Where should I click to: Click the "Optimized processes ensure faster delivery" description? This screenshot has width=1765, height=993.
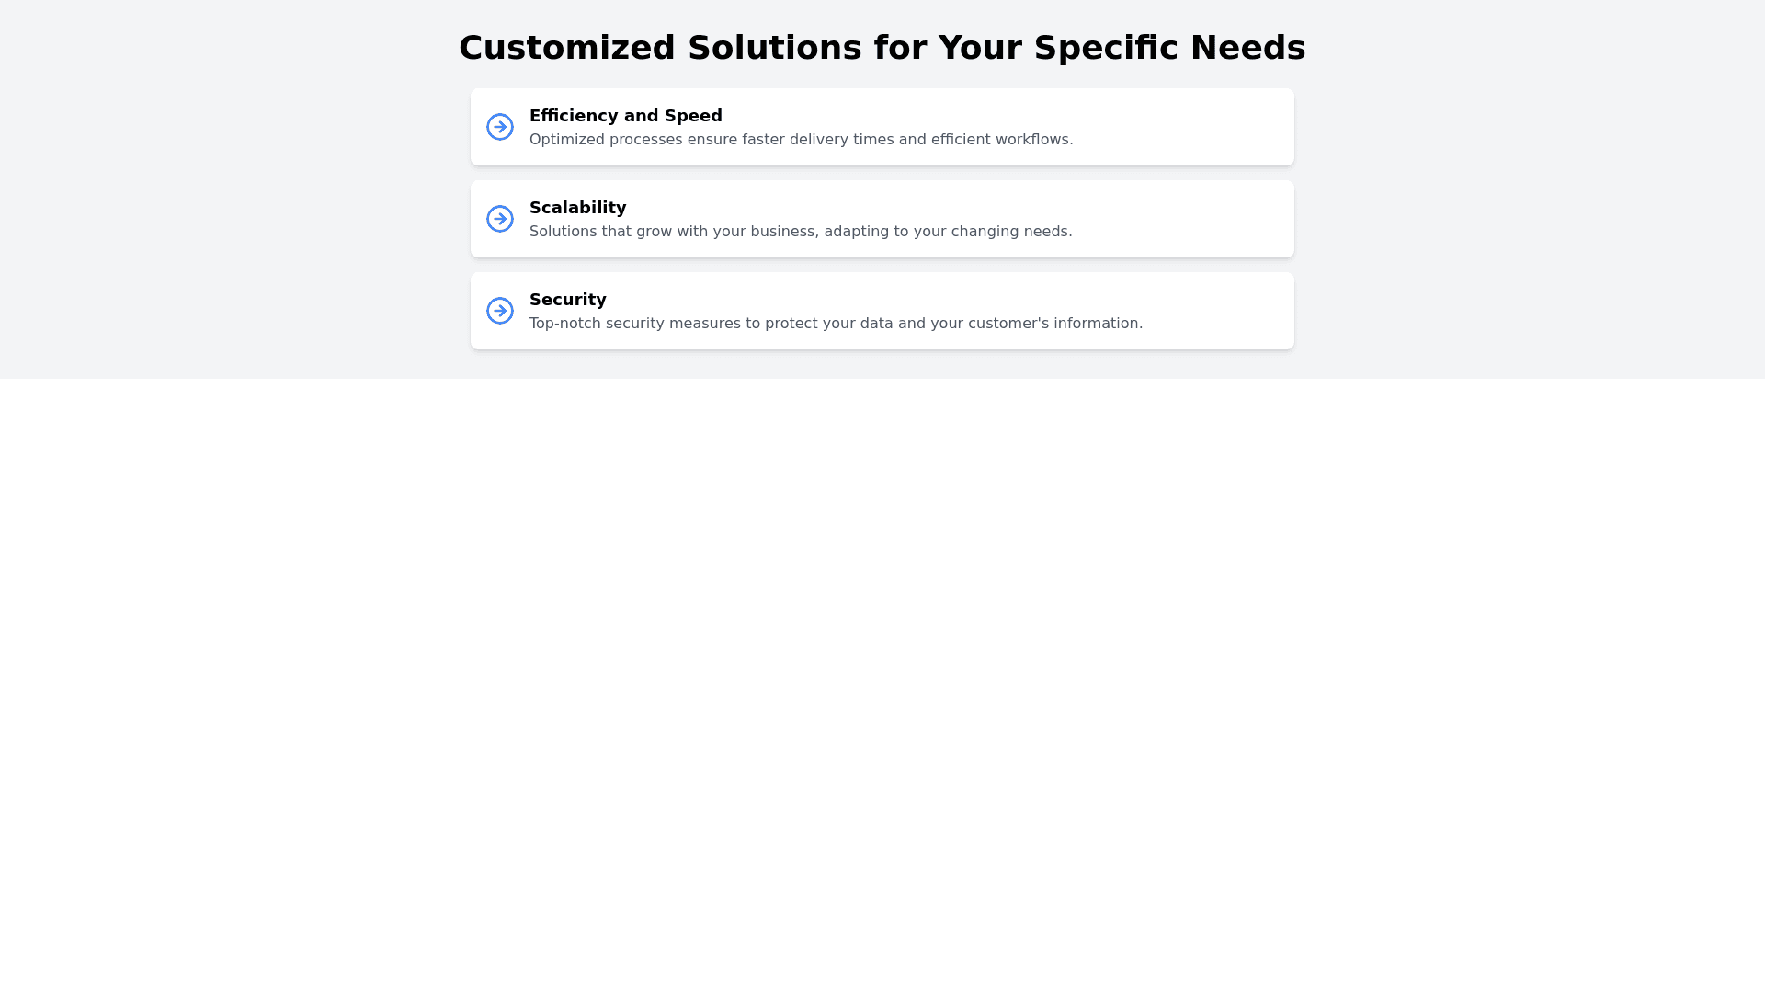click(801, 140)
